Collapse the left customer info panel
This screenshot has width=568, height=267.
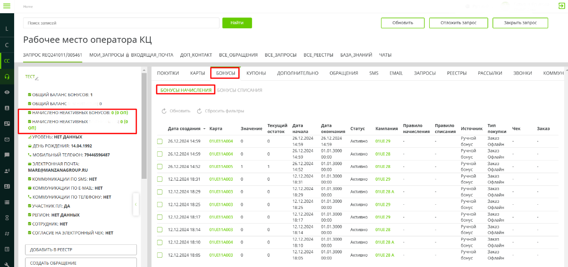136,204
